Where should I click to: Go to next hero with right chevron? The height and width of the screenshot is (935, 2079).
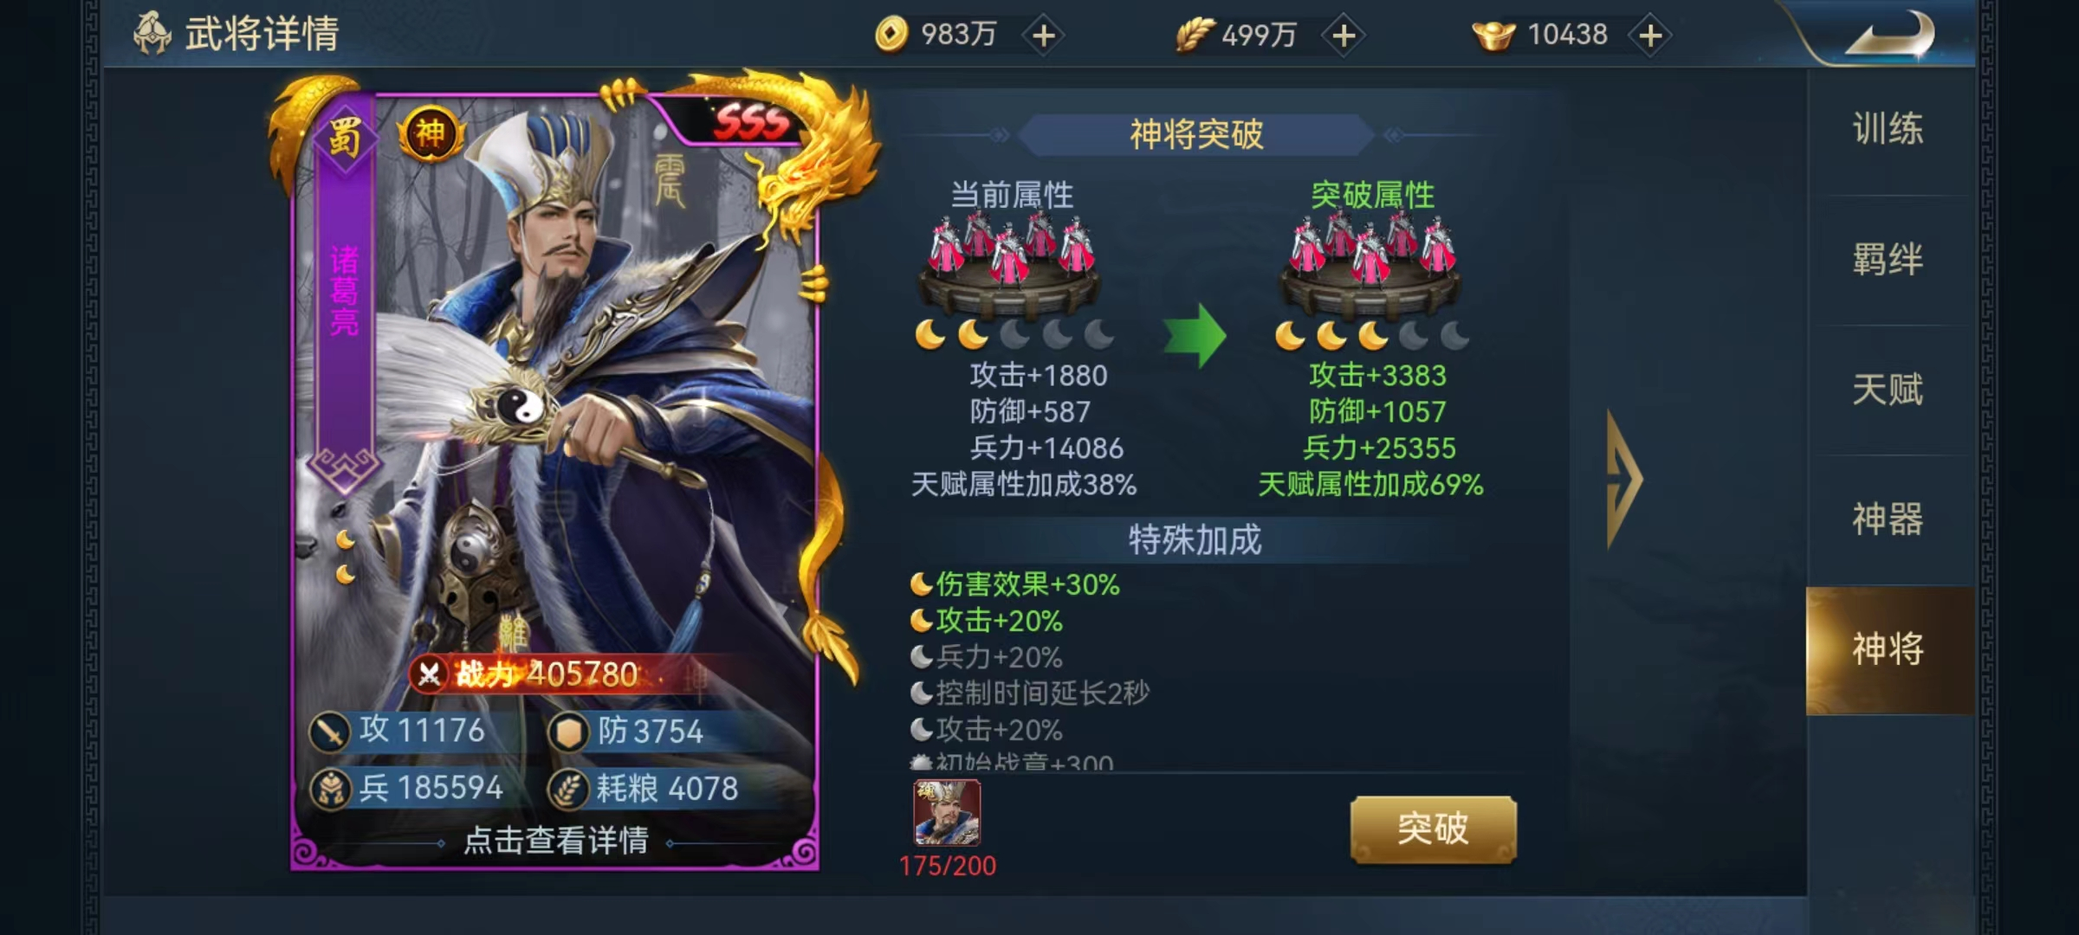coord(1624,479)
